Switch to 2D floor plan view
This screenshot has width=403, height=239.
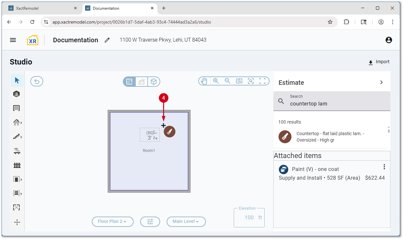point(129,82)
